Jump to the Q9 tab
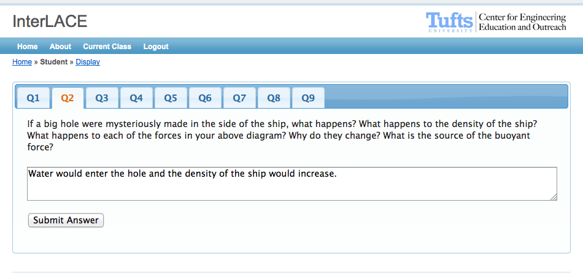The image size is (583, 278). click(308, 98)
